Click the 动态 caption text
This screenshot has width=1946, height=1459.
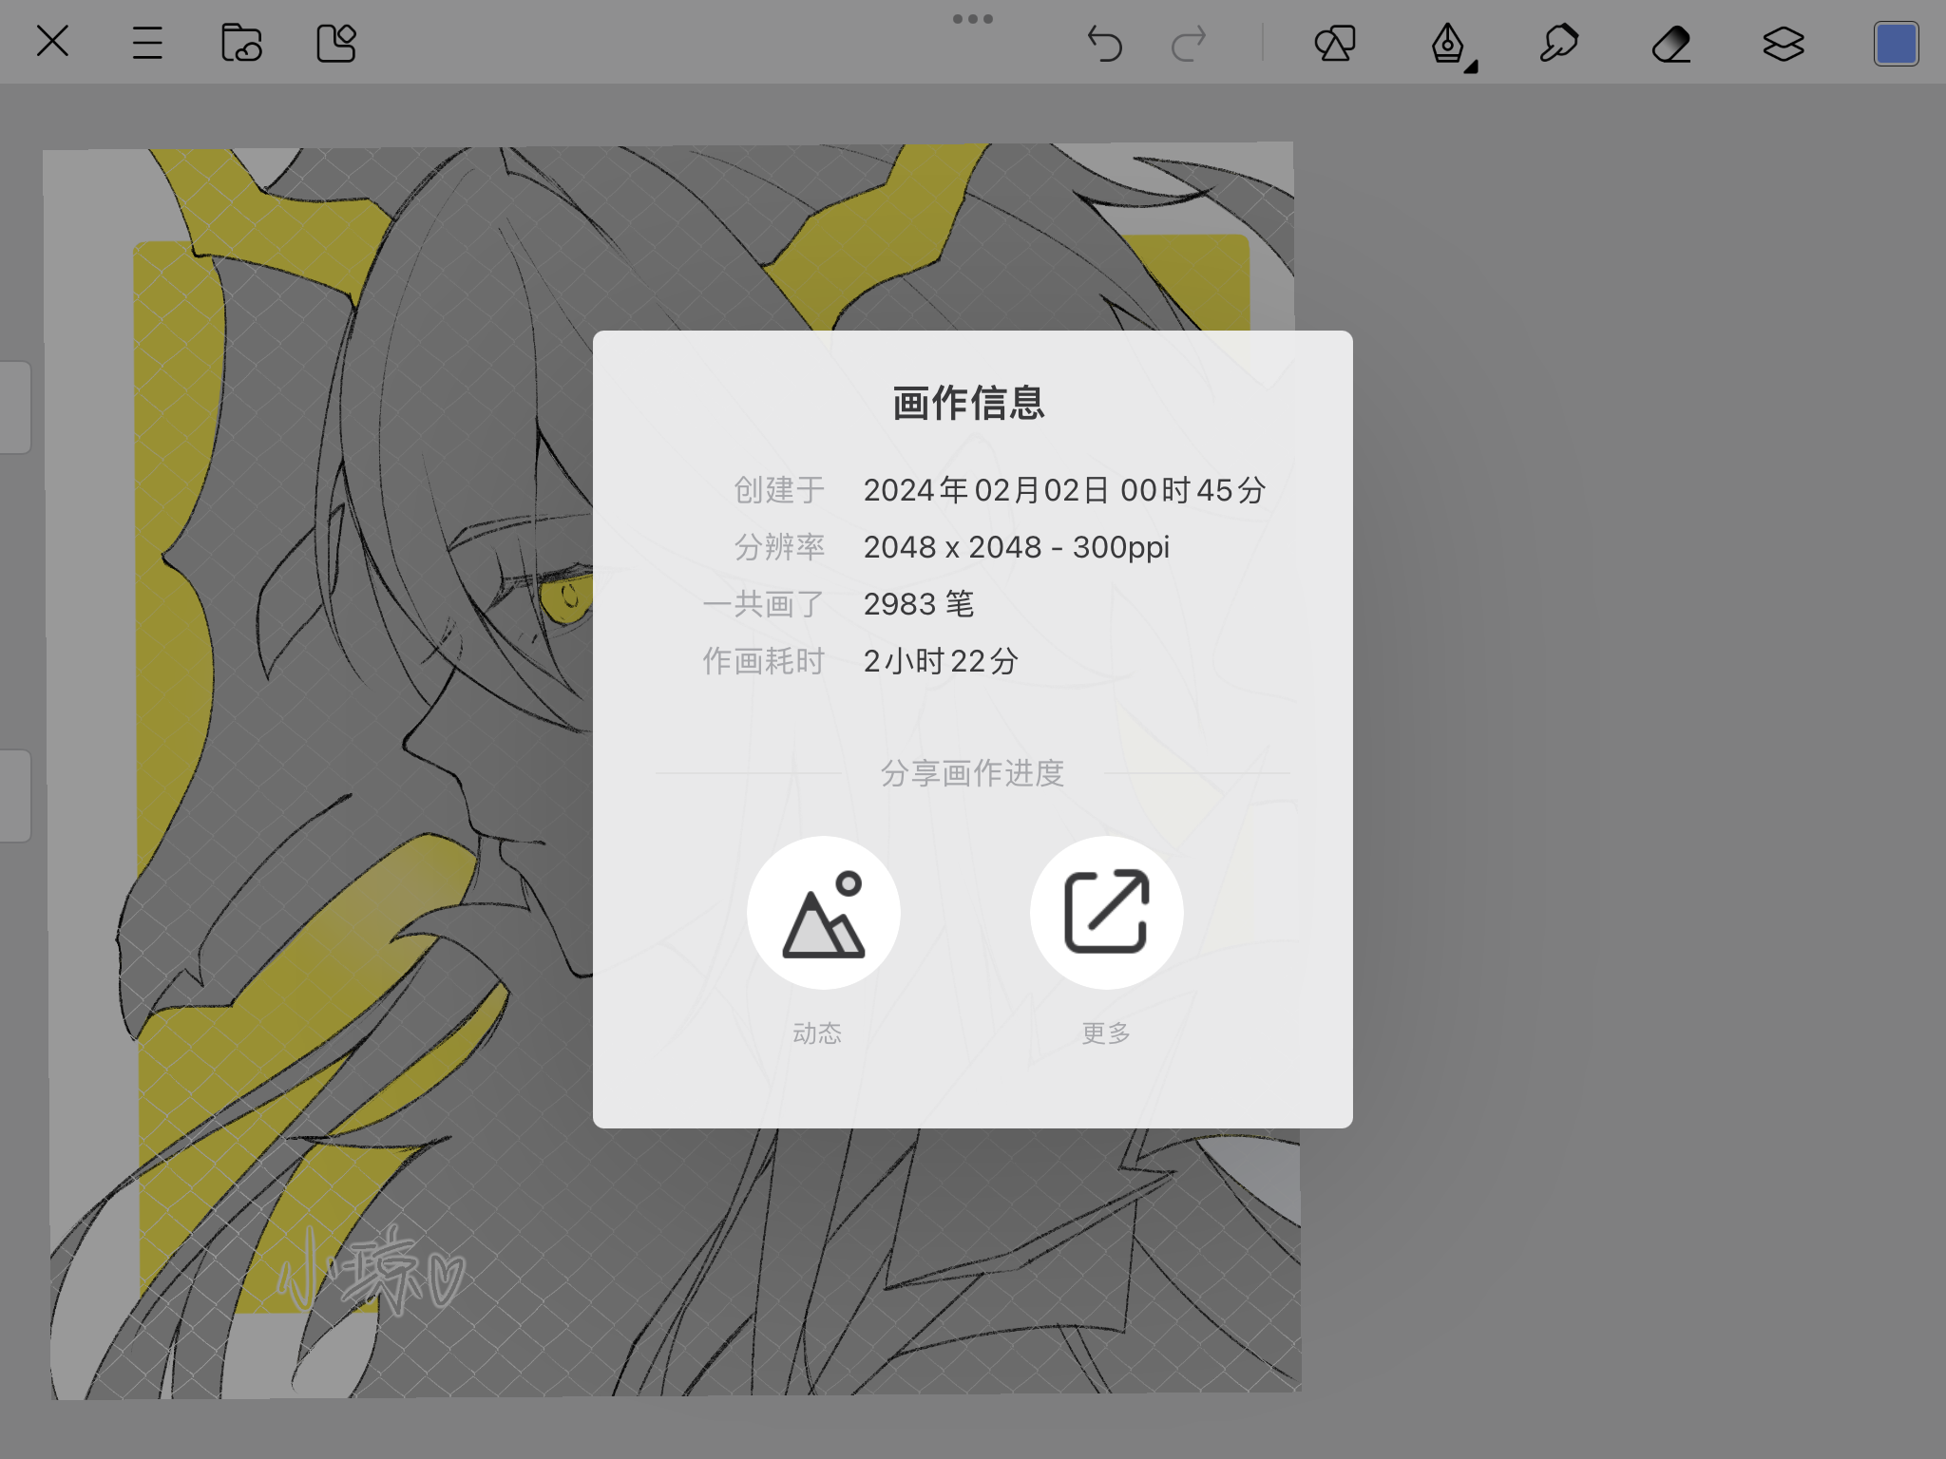click(817, 1033)
